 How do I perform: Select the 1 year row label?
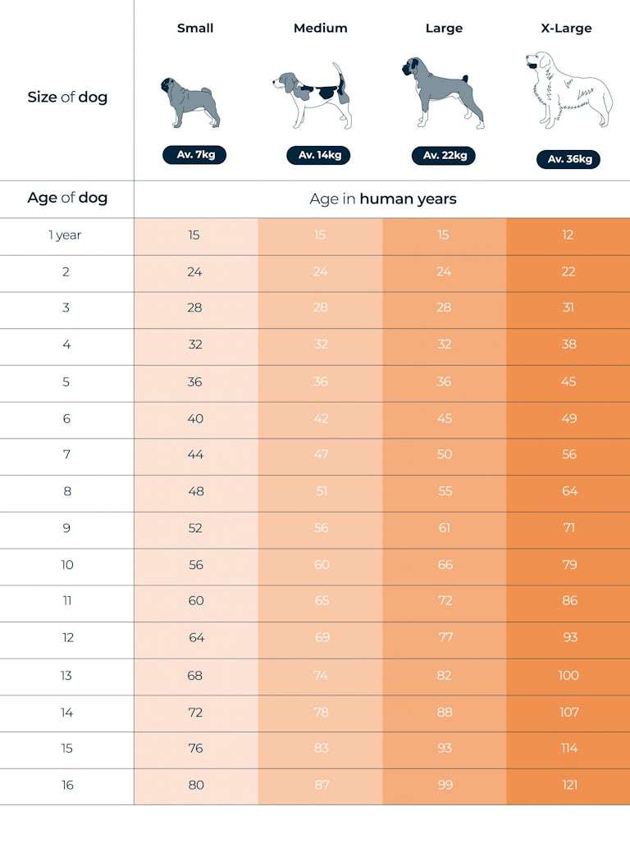(65, 235)
